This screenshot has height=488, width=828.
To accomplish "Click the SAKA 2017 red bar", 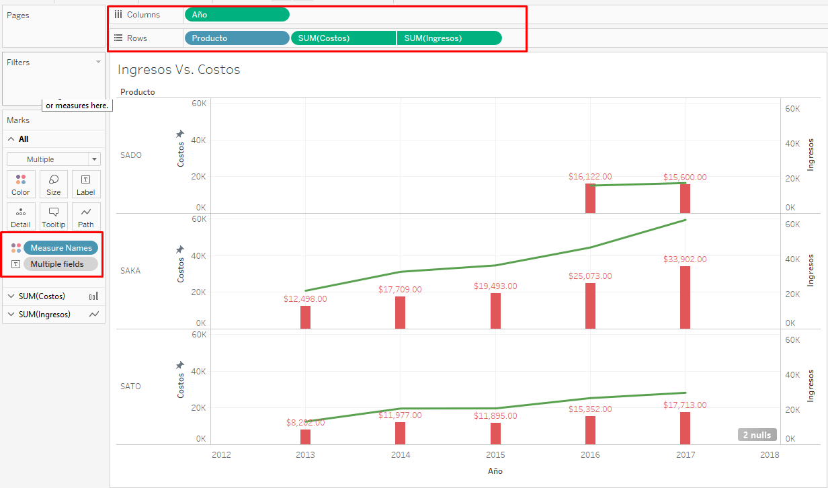I will pyautogui.click(x=685, y=297).
